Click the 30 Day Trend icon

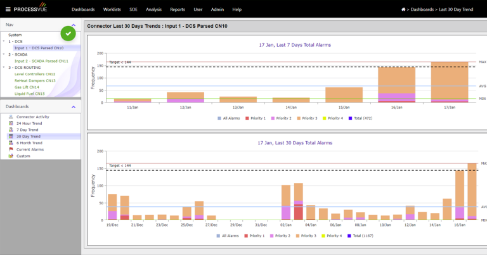pyautogui.click(x=11, y=136)
